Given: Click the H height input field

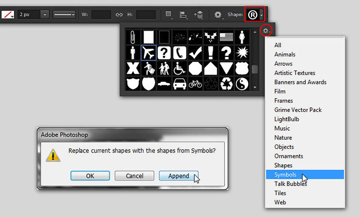Looking at the screenshot, I should coord(146,15).
